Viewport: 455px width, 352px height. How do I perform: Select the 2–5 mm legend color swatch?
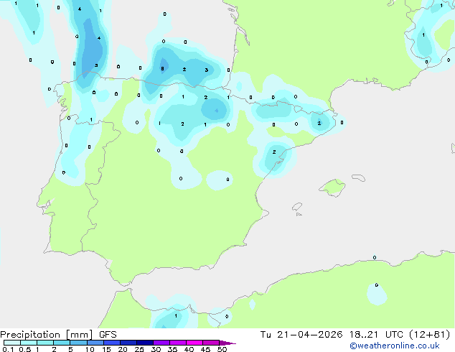pyautogui.click(x=62, y=343)
